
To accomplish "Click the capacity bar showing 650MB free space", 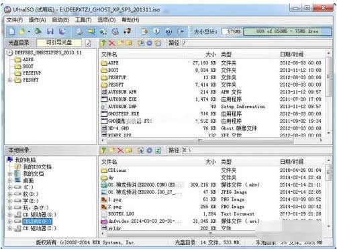I will 287,32.
